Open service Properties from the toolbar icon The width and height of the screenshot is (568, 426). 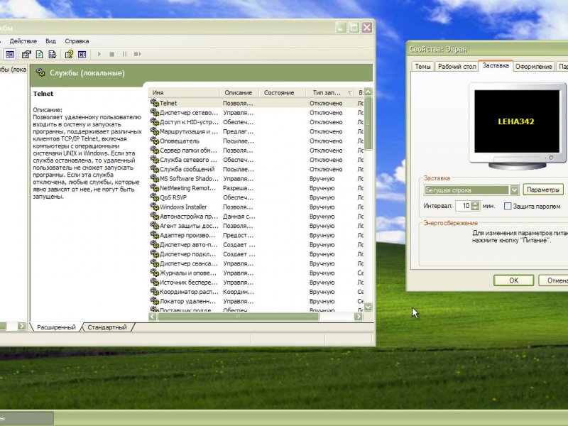26,55
